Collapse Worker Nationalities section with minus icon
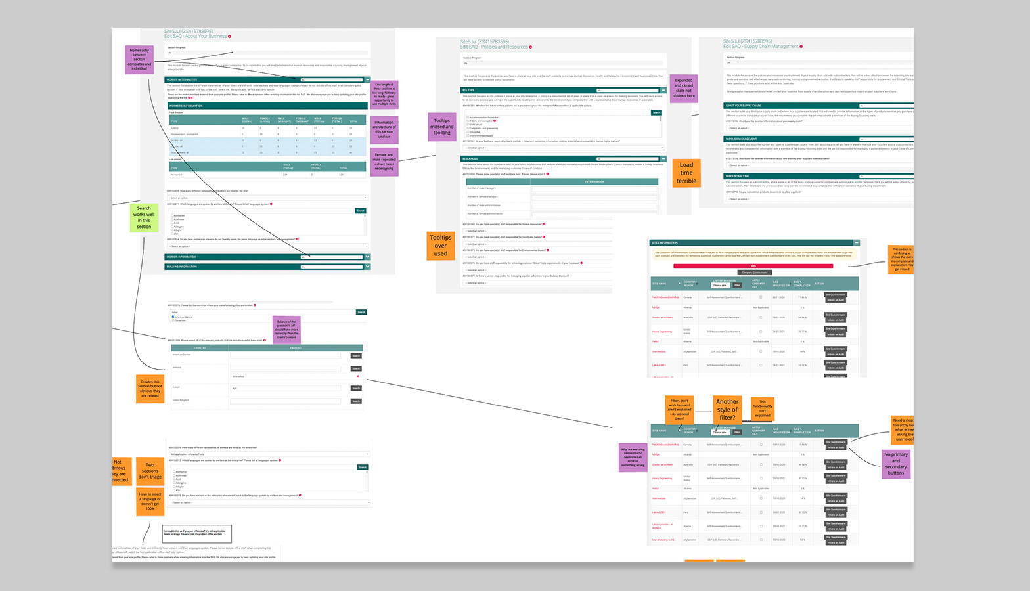 click(x=367, y=79)
